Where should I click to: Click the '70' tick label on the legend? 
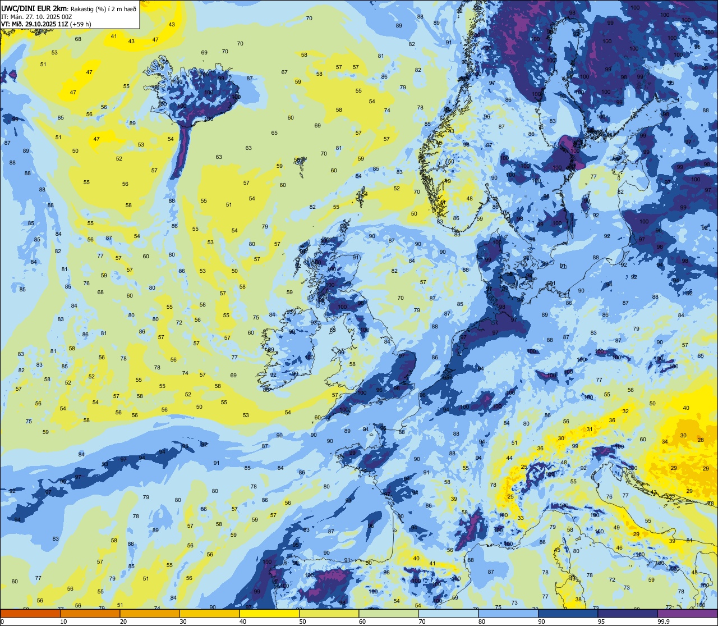422,622
